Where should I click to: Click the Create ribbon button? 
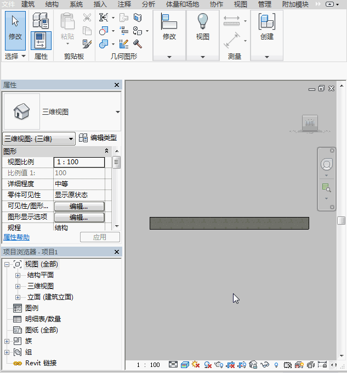pyautogui.click(x=266, y=27)
